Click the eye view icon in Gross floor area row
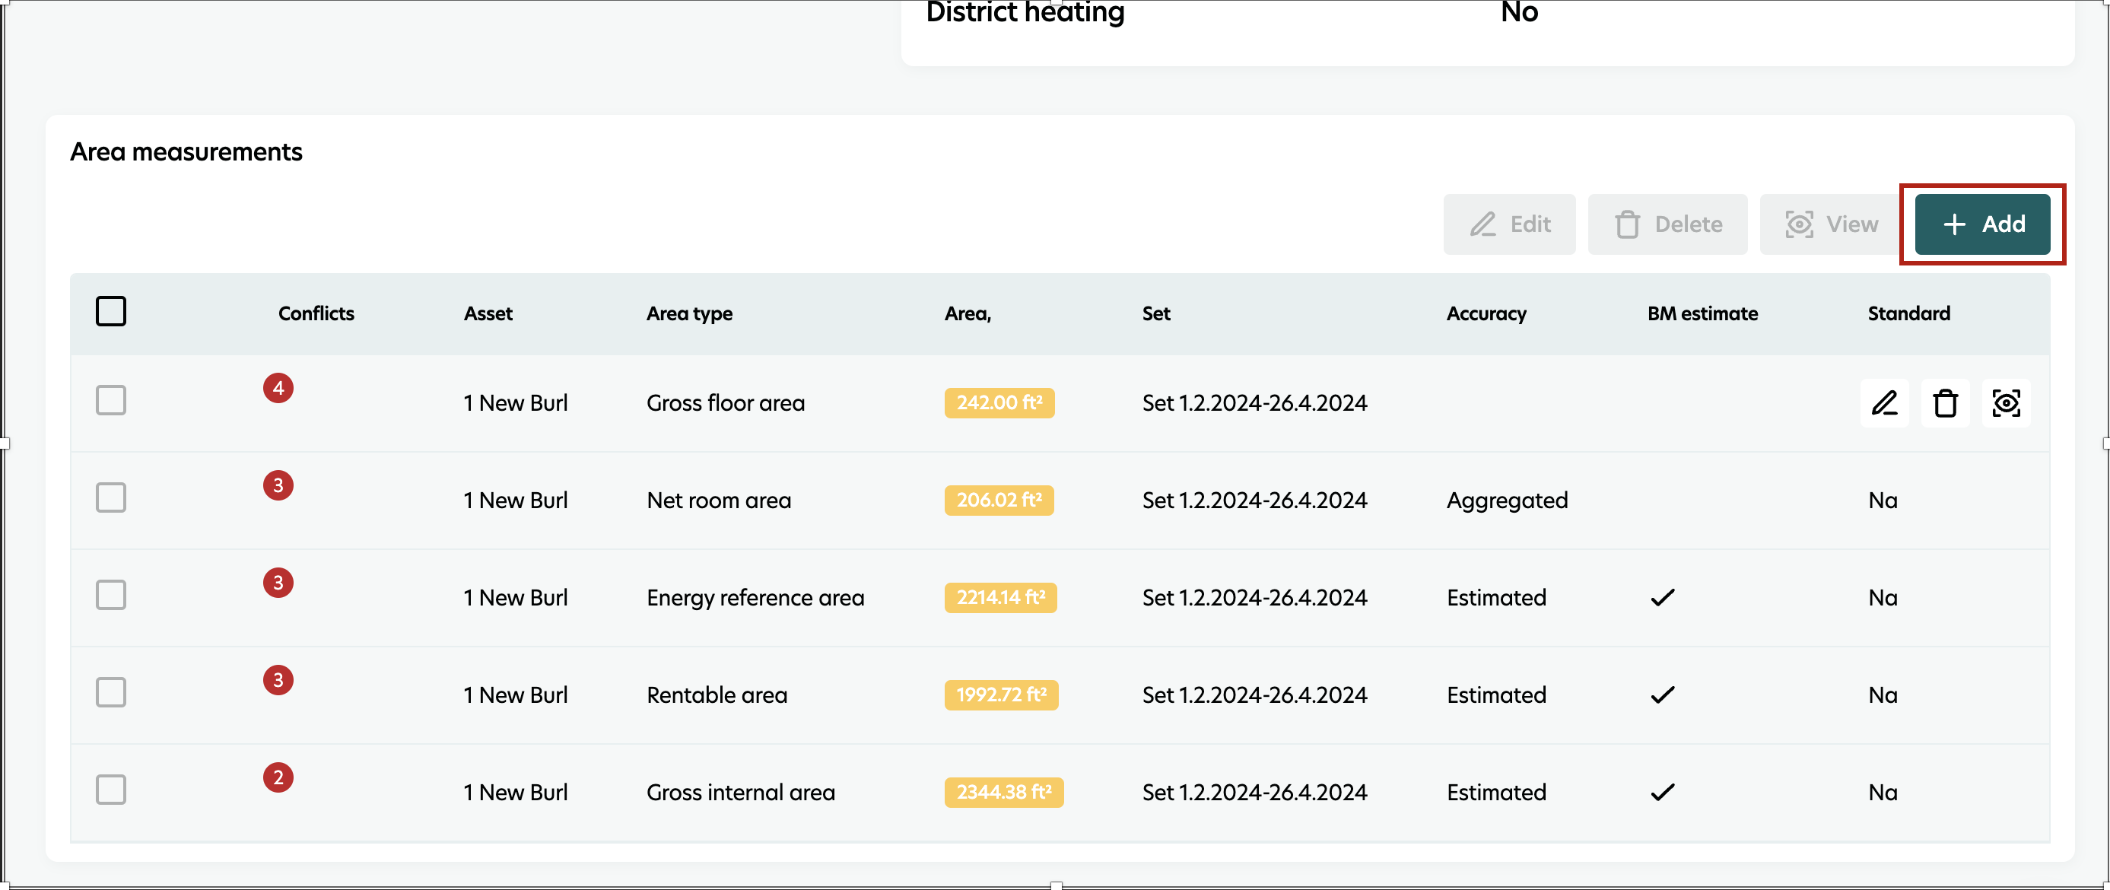The height and width of the screenshot is (890, 2110). pyautogui.click(x=2006, y=403)
